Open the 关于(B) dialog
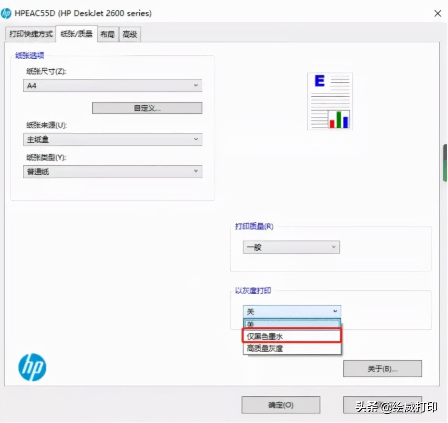This screenshot has height=423, width=448. [382, 368]
